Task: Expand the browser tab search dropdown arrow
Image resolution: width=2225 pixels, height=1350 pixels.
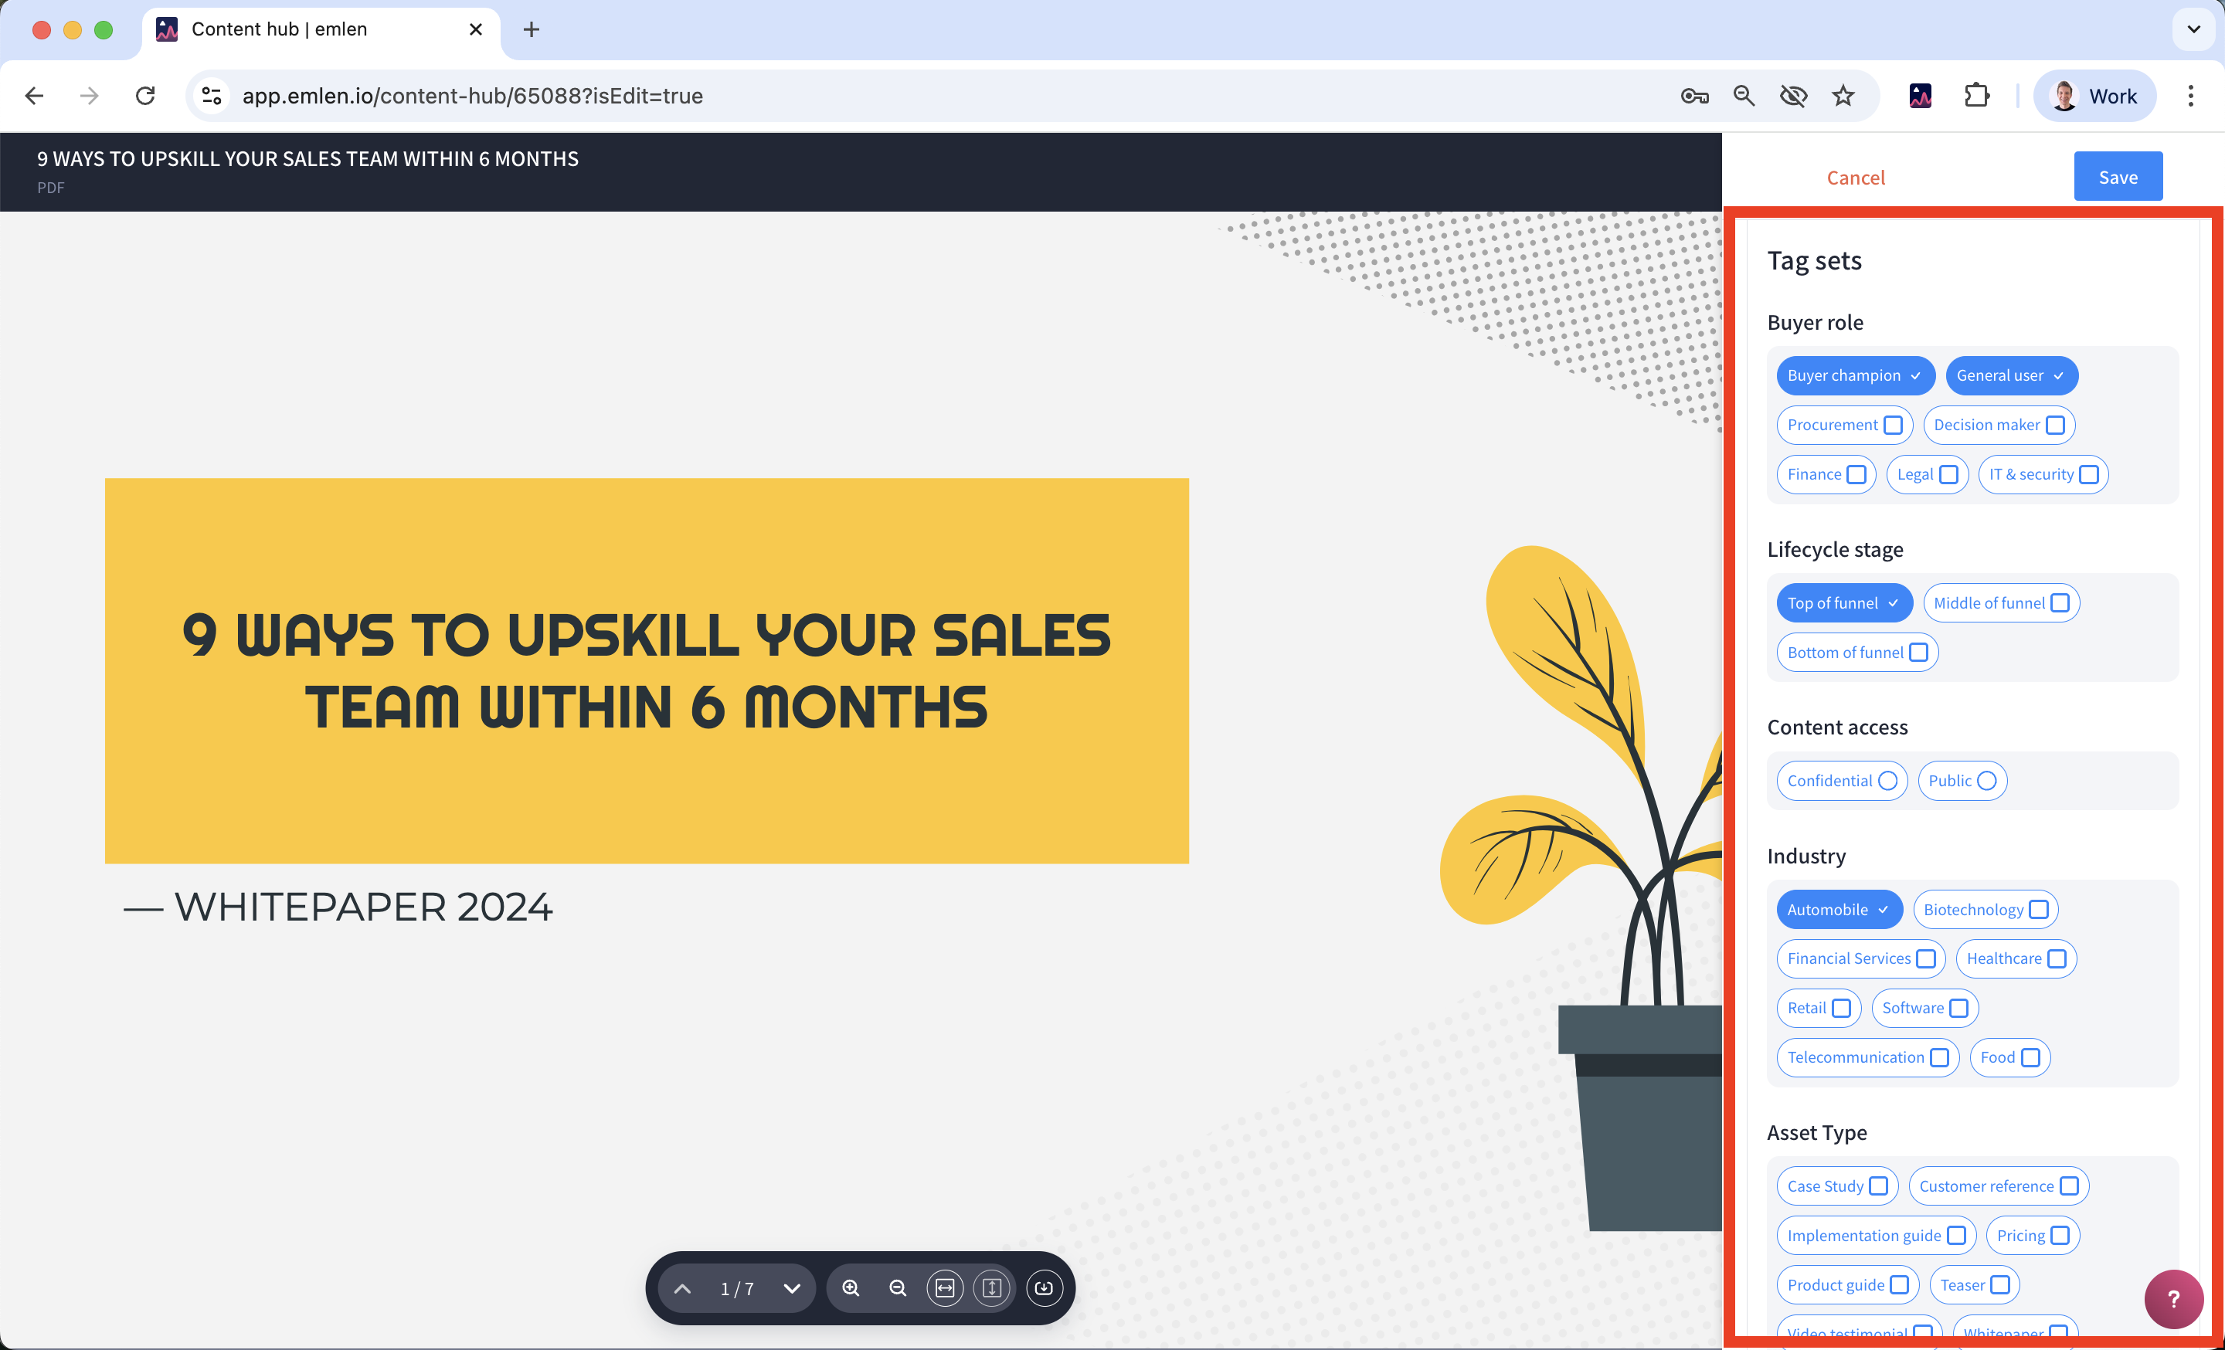Action: (x=2193, y=29)
